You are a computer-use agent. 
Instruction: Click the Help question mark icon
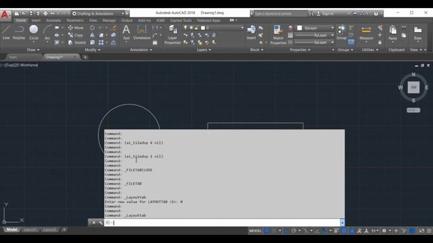(x=376, y=13)
